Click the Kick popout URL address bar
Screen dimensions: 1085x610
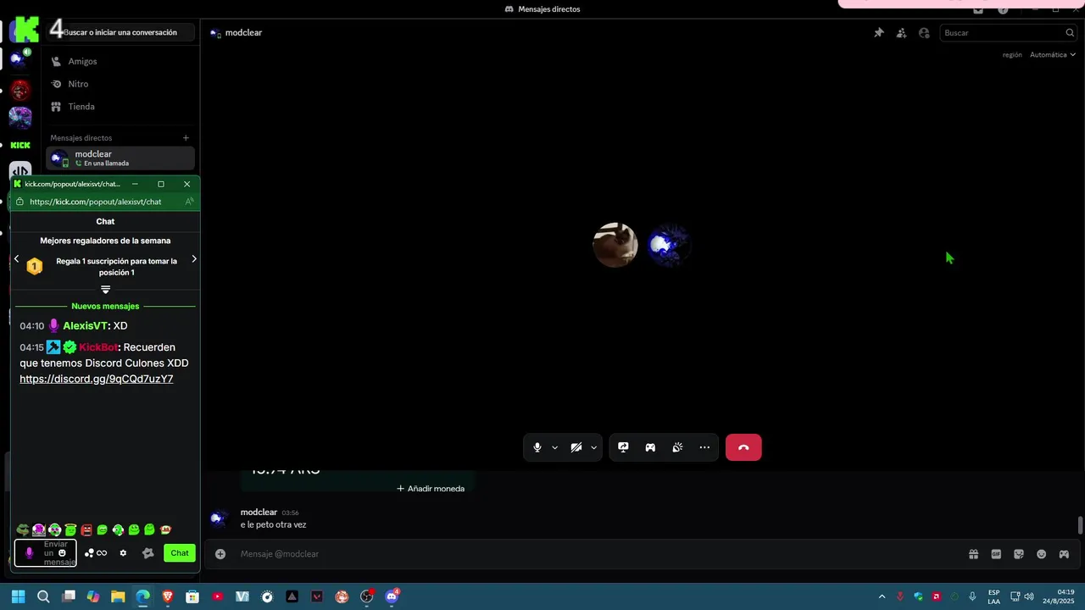(x=95, y=202)
